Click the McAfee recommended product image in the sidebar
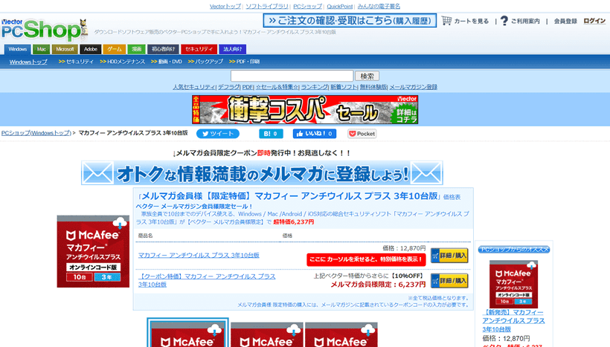Screen dimensions: 610x347 pos(513,284)
